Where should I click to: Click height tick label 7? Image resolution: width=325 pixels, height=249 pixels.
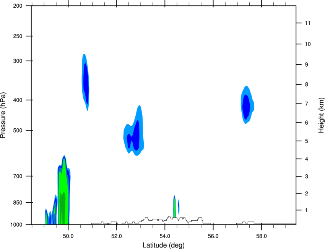click(x=307, y=104)
